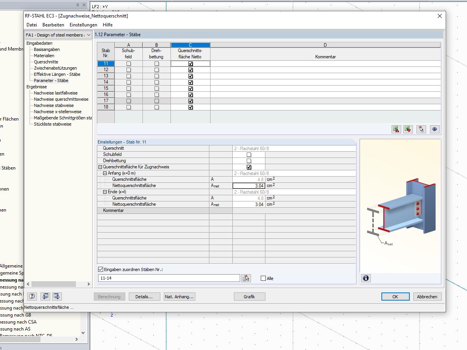This screenshot has height=350, width=467.
Task: Select the row header for Stab Nr. 14
Action: (106, 82)
